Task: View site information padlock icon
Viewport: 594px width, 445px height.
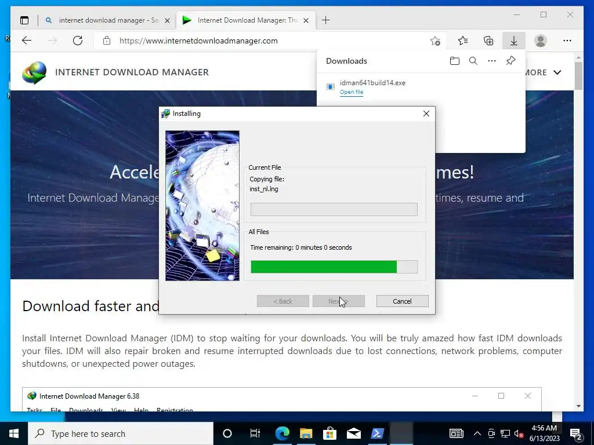Action: (x=107, y=41)
